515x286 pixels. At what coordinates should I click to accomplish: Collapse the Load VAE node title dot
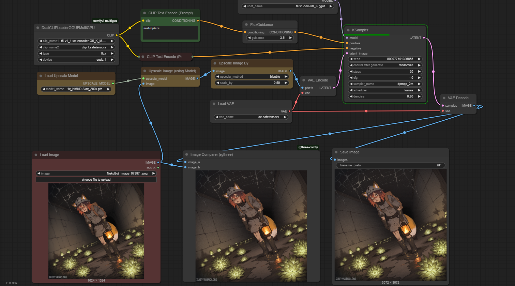point(214,104)
